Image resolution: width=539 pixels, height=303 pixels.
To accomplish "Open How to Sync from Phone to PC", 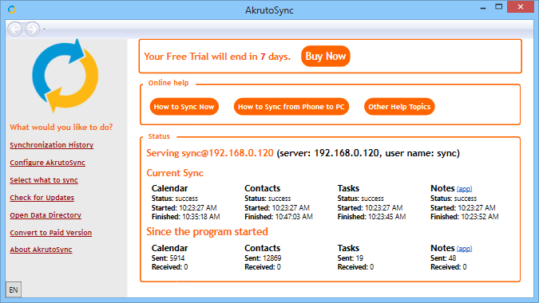I will pyautogui.click(x=291, y=107).
